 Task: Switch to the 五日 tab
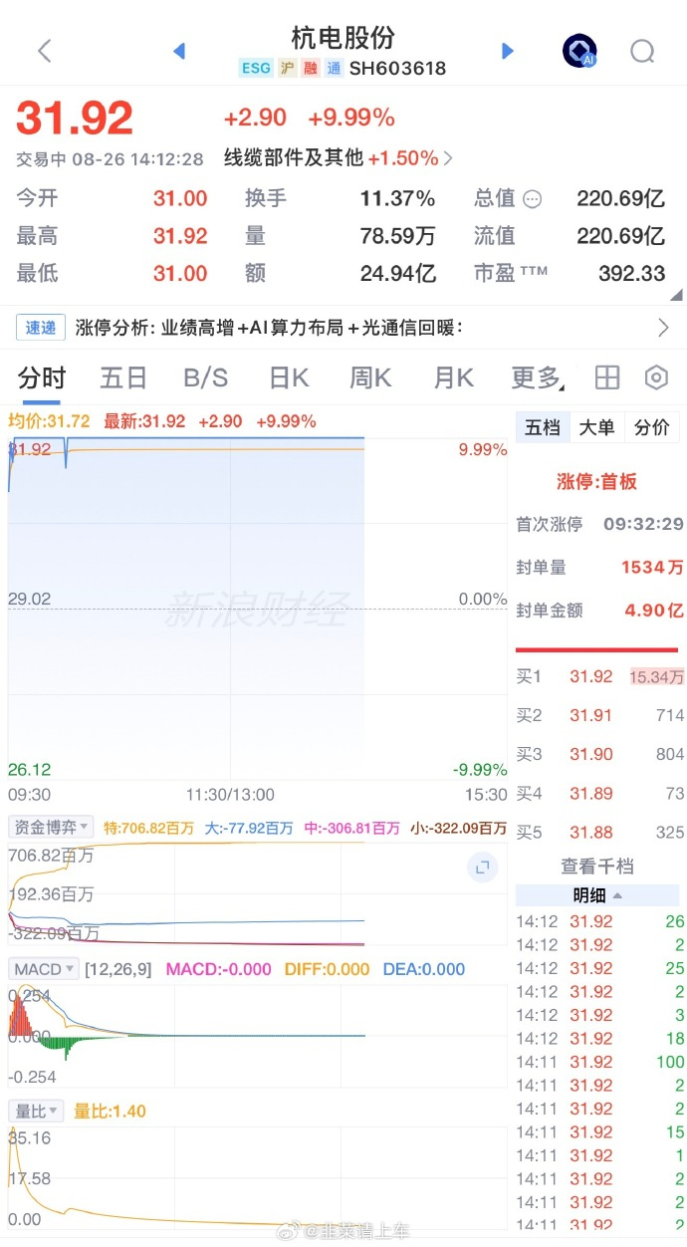(x=123, y=377)
